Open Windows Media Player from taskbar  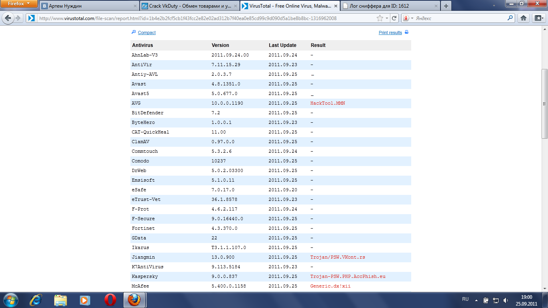point(85,300)
